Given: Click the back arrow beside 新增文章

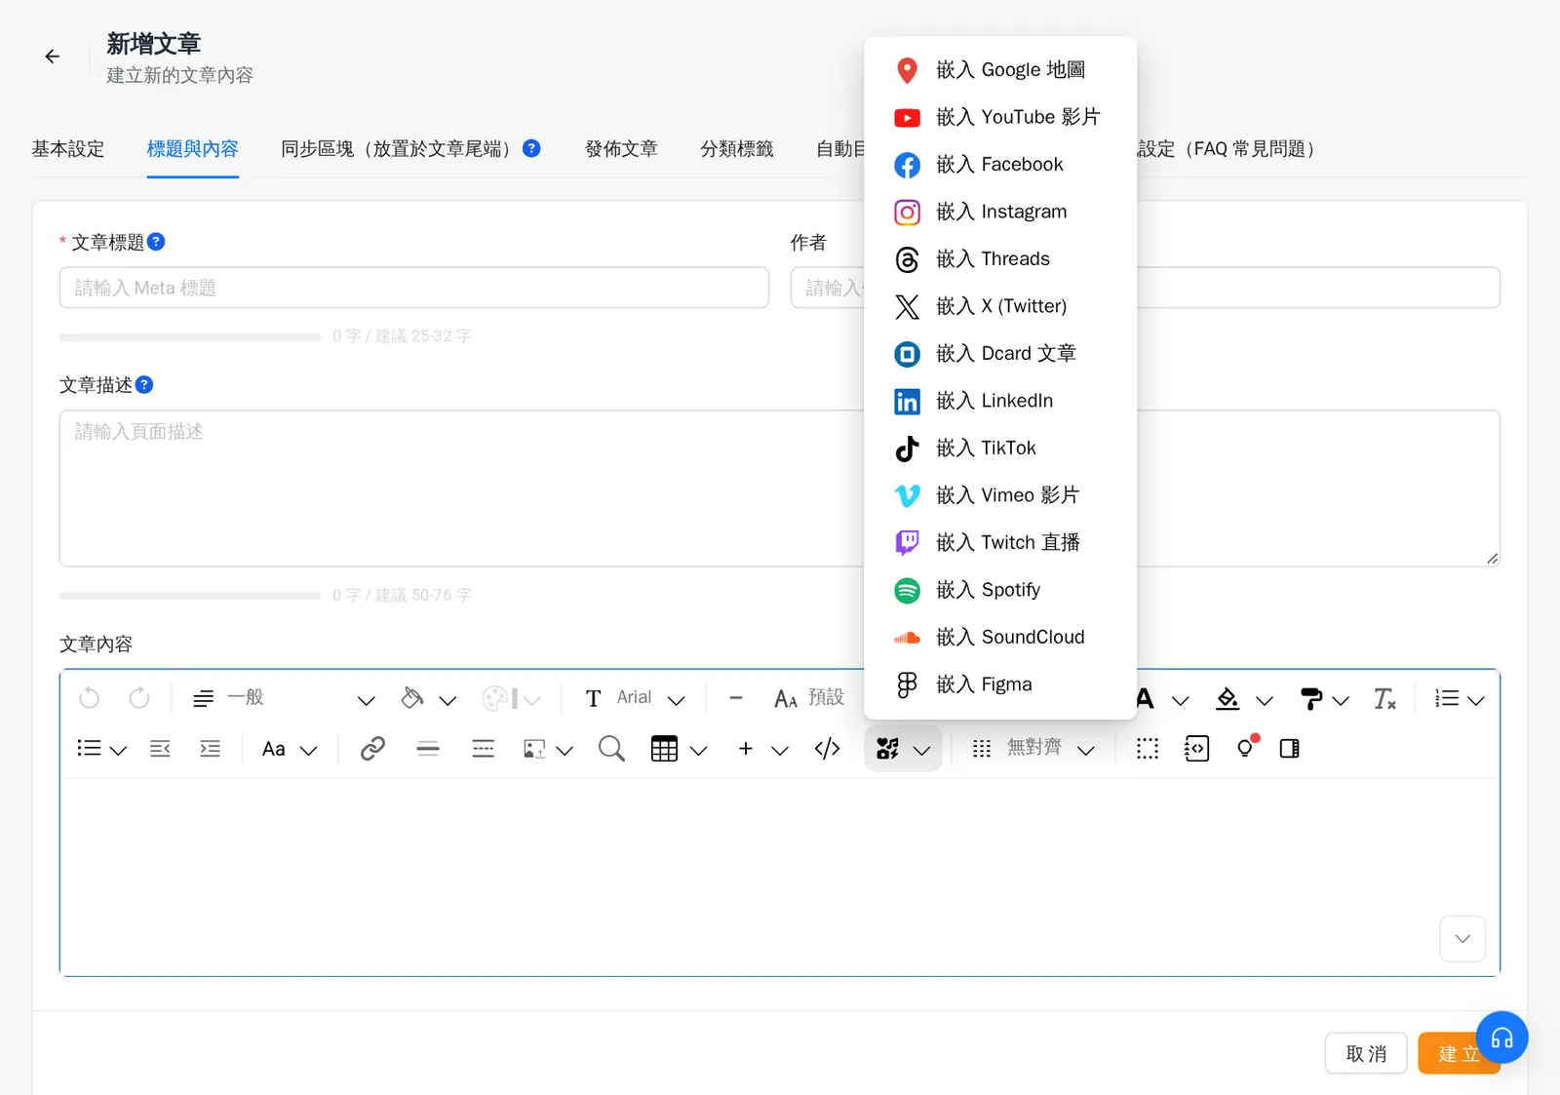Looking at the screenshot, I should point(53,57).
